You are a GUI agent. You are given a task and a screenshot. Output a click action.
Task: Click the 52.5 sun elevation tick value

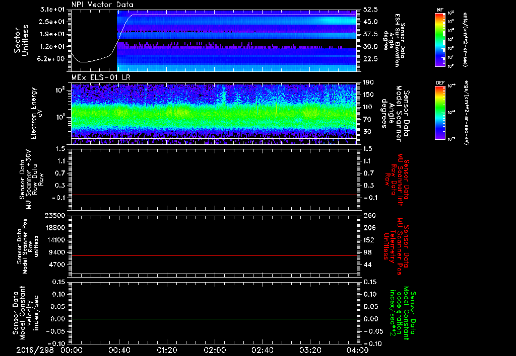pyautogui.click(x=370, y=10)
